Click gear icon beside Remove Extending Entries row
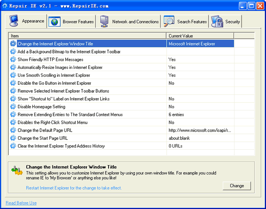This screenshot has width=266, height=209. tap(13, 114)
